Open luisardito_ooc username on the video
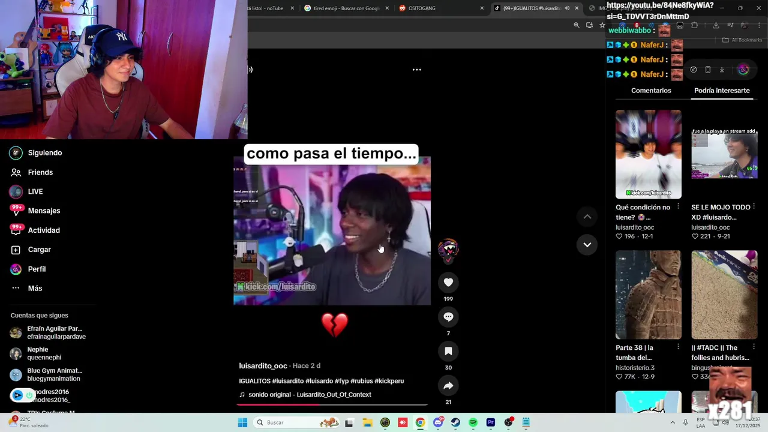This screenshot has height=432, width=768. pyautogui.click(x=263, y=366)
